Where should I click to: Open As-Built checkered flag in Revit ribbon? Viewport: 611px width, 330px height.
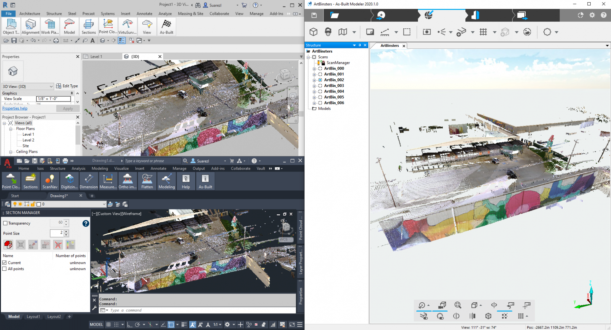[x=167, y=26]
